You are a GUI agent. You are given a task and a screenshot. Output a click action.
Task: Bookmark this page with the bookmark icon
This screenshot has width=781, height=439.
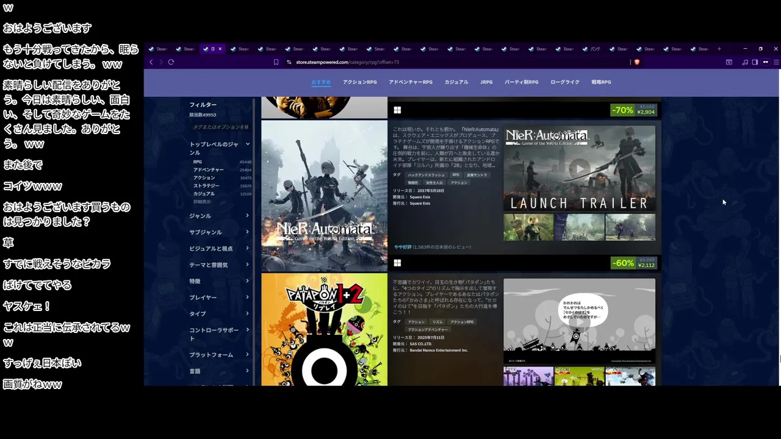tap(276, 62)
